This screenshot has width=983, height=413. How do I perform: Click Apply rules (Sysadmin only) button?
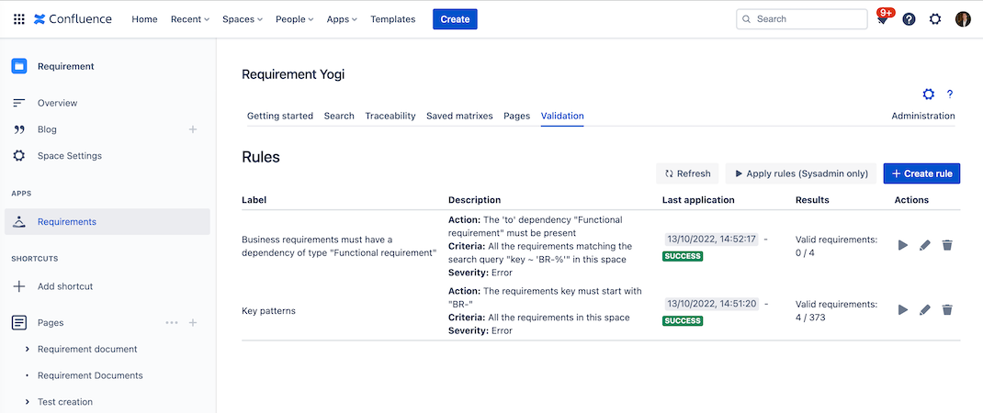tap(801, 173)
